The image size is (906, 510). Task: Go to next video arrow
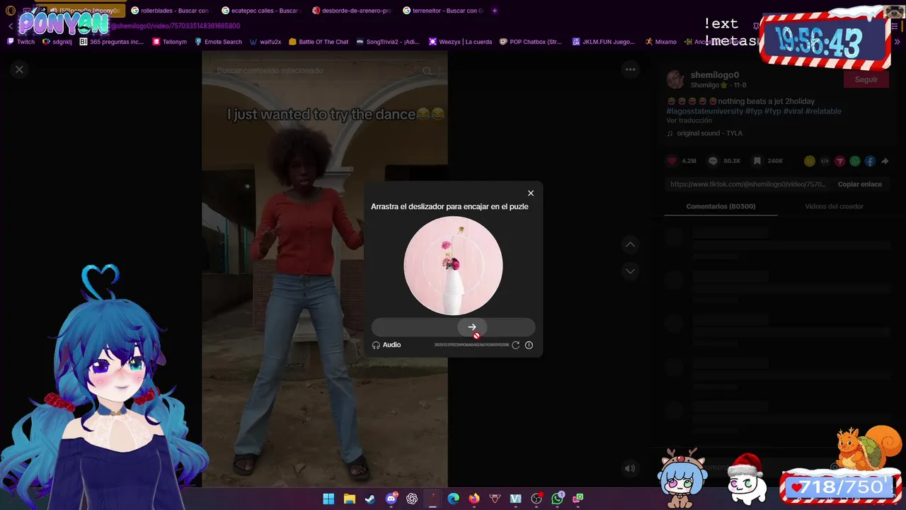(x=630, y=271)
